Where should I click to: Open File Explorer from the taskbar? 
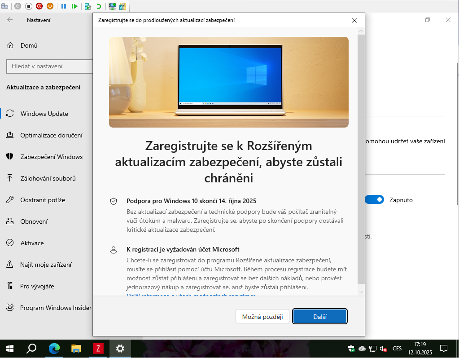click(x=76, y=348)
